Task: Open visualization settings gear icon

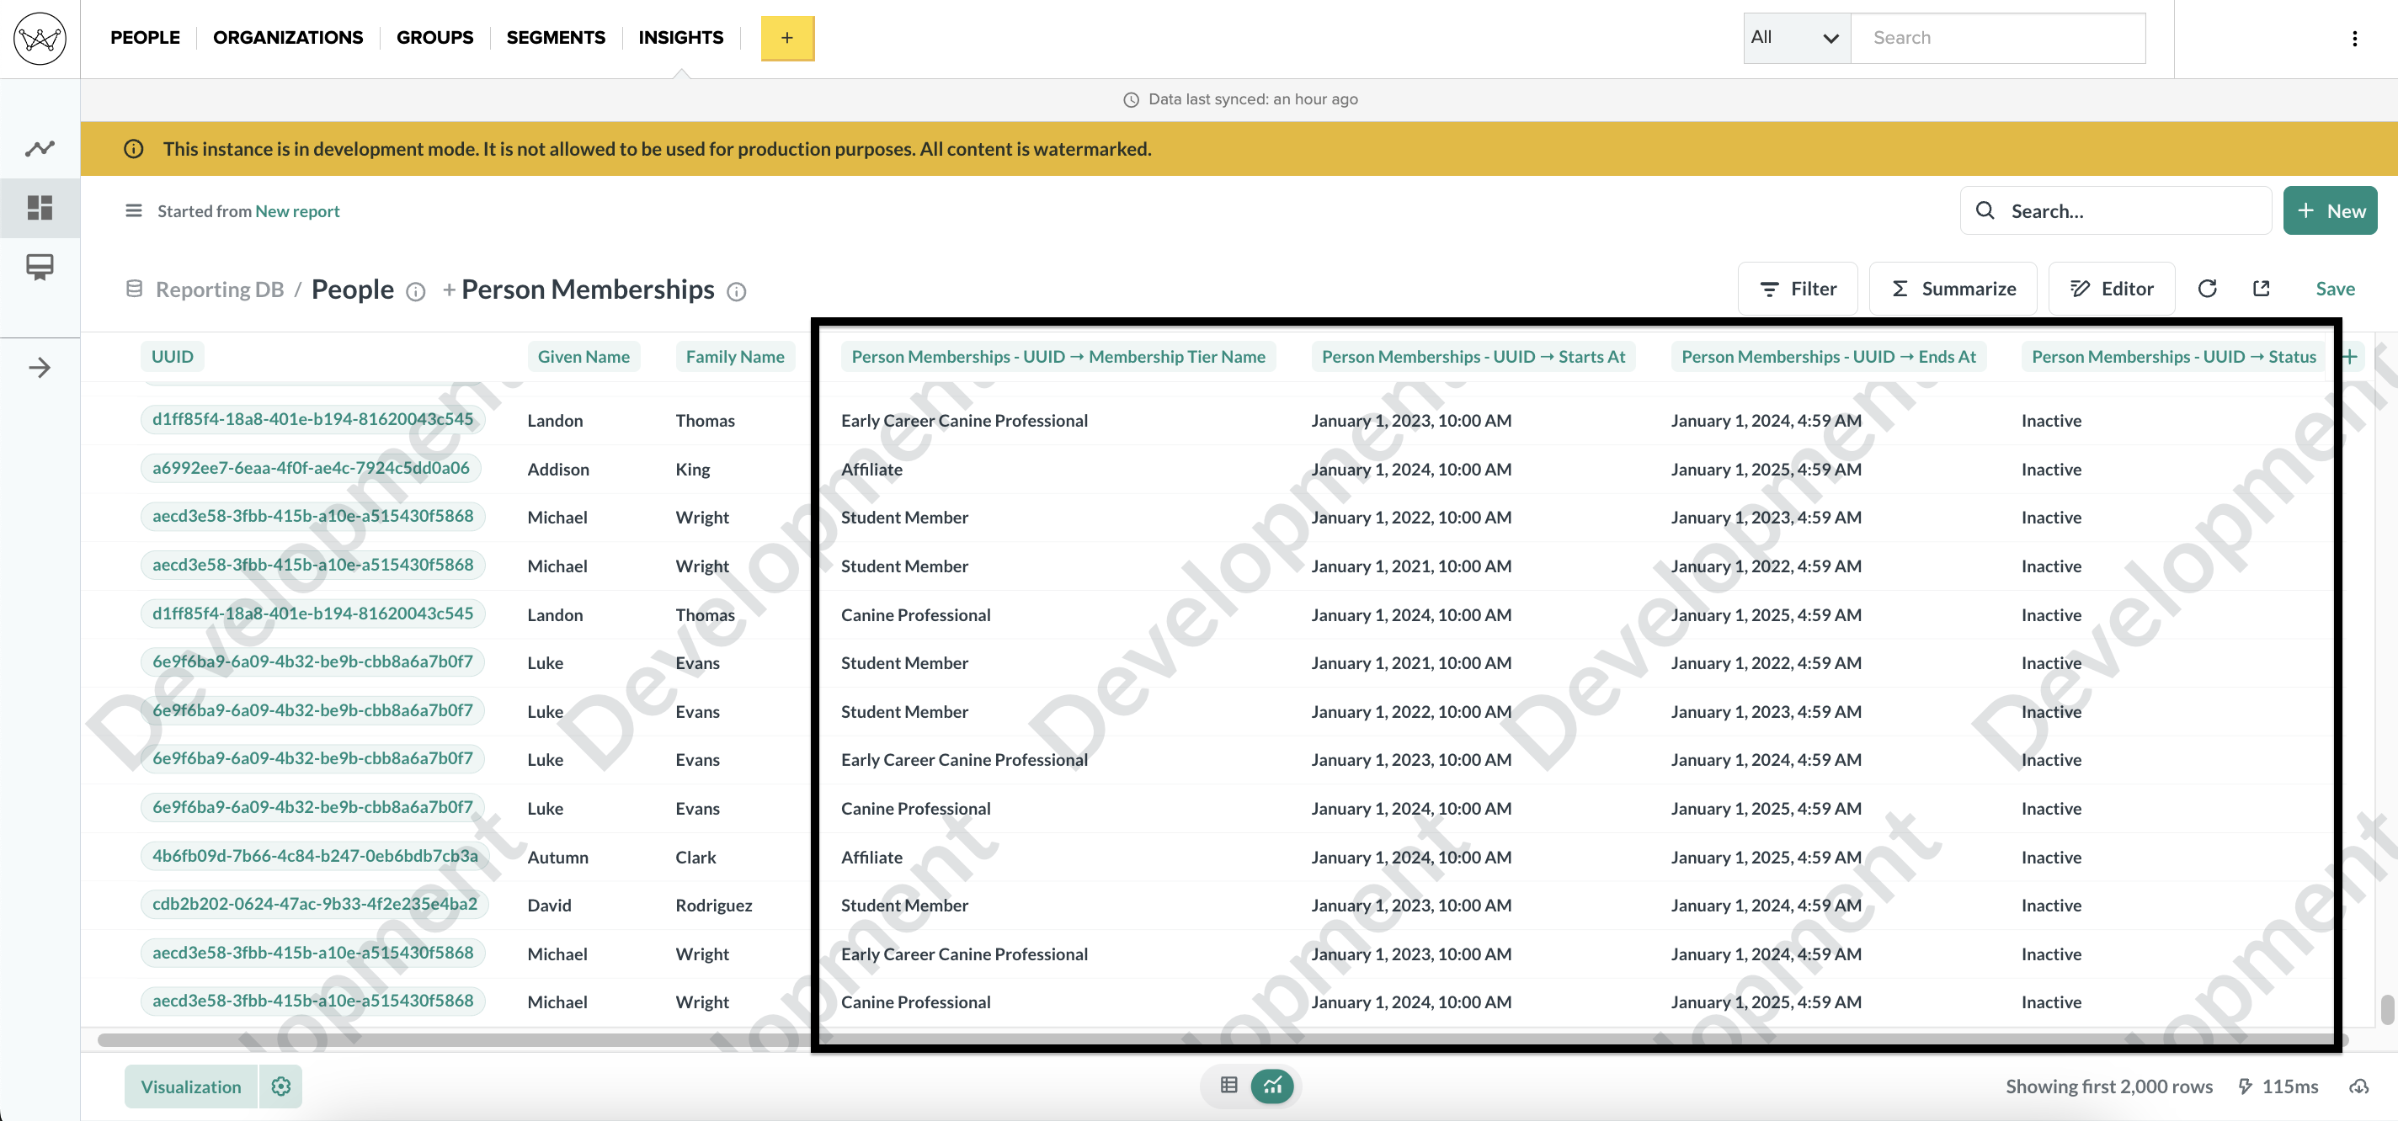Action: (x=281, y=1086)
